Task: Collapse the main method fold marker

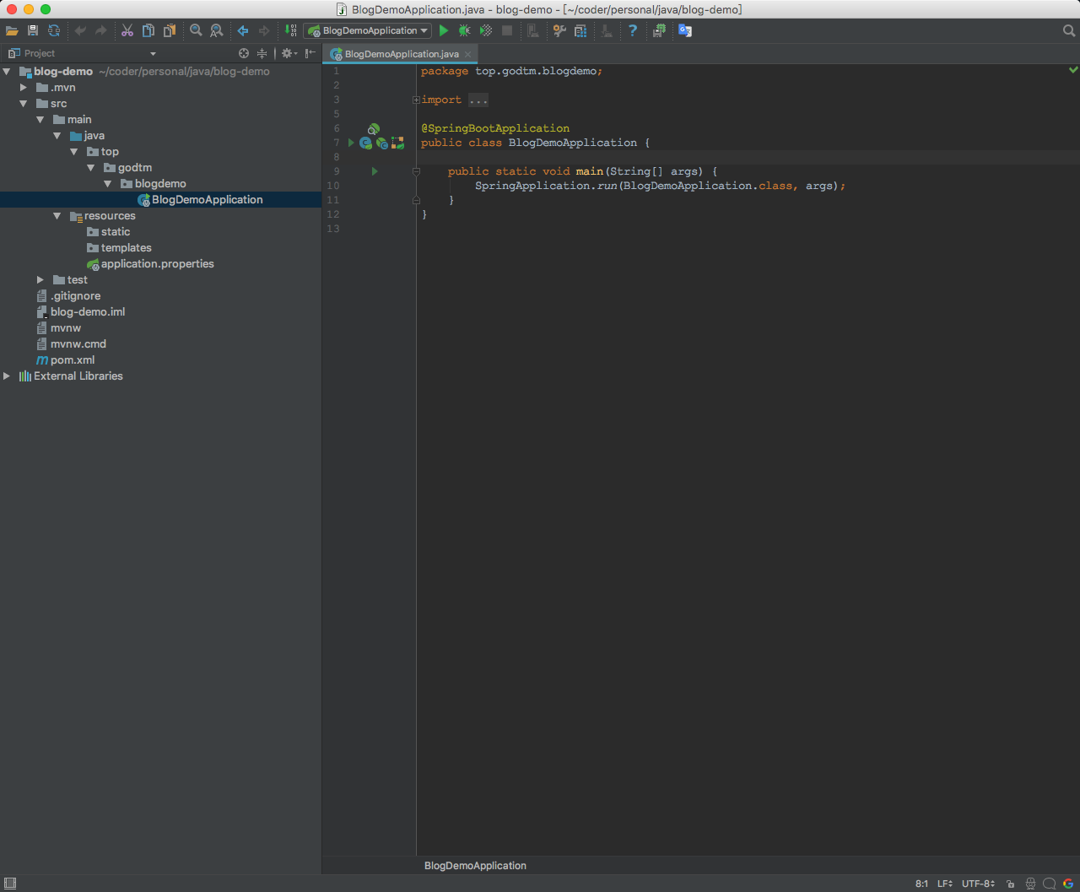Action: [x=416, y=171]
